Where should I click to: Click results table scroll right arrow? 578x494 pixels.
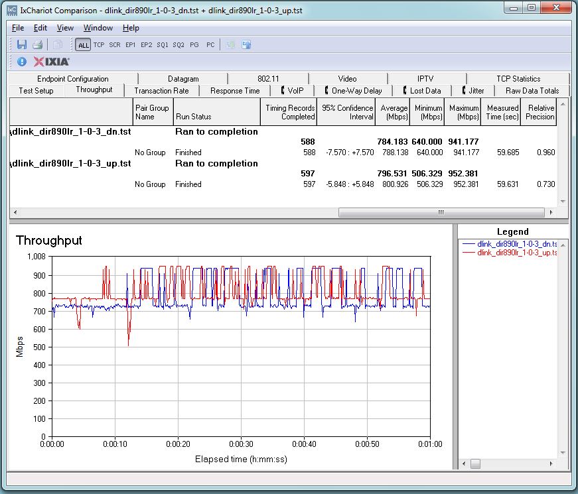(551, 212)
